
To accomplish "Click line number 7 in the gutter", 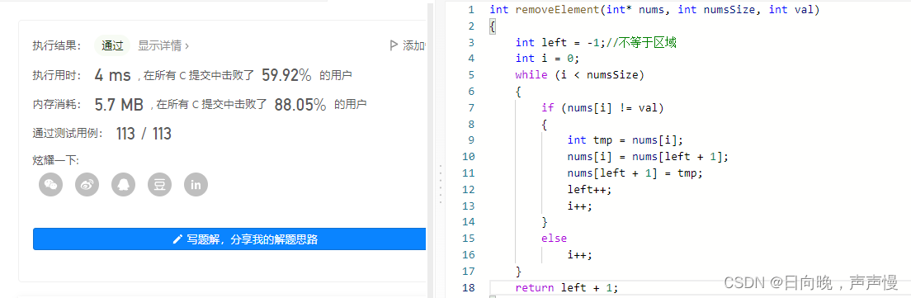I will [x=470, y=107].
